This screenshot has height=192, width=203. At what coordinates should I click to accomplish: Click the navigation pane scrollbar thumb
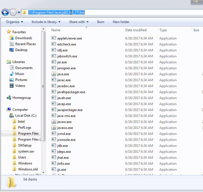coord(43,86)
